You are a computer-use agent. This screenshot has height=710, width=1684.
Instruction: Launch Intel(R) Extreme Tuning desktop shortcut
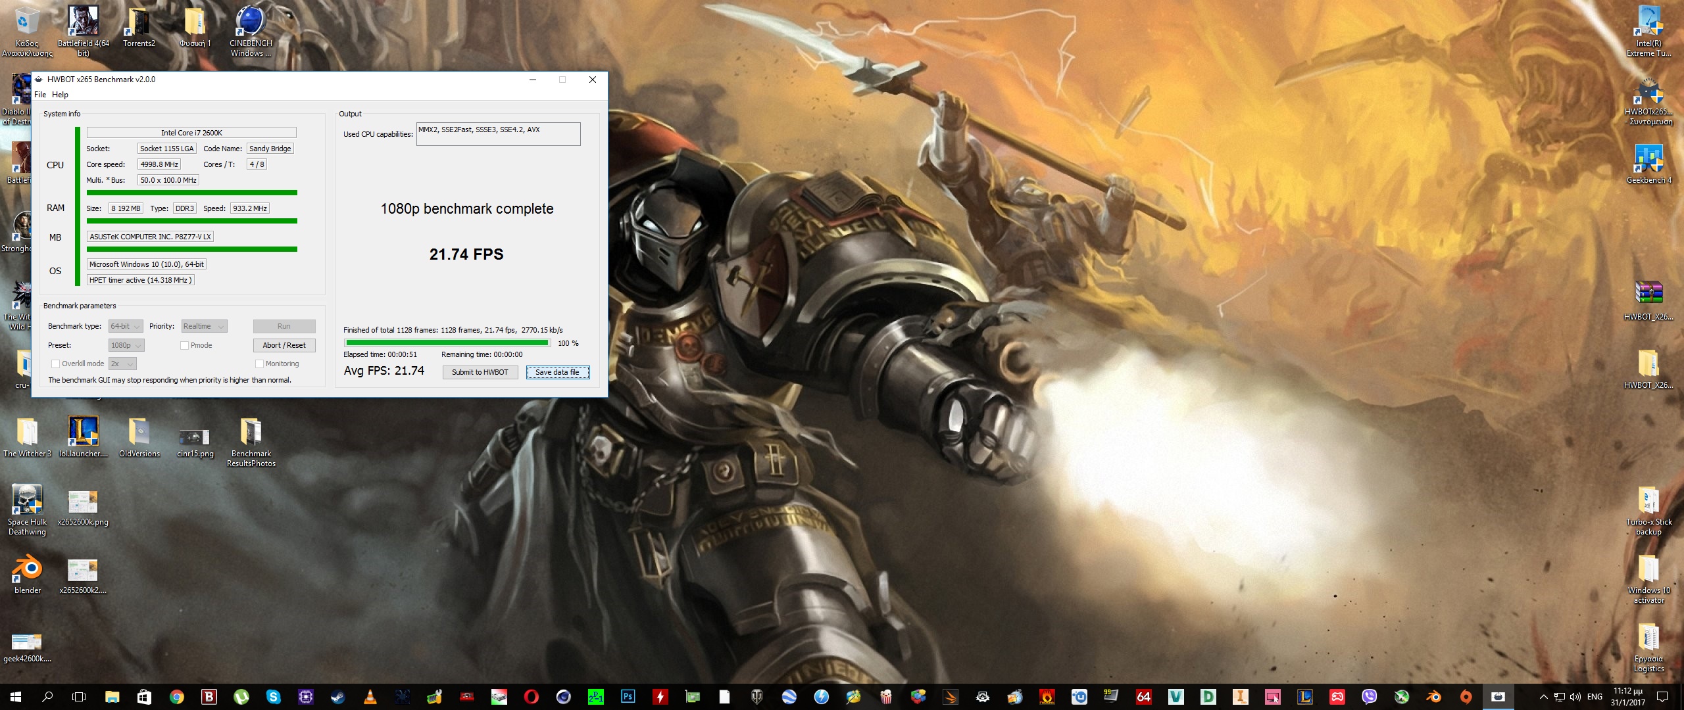(1648, 30)
